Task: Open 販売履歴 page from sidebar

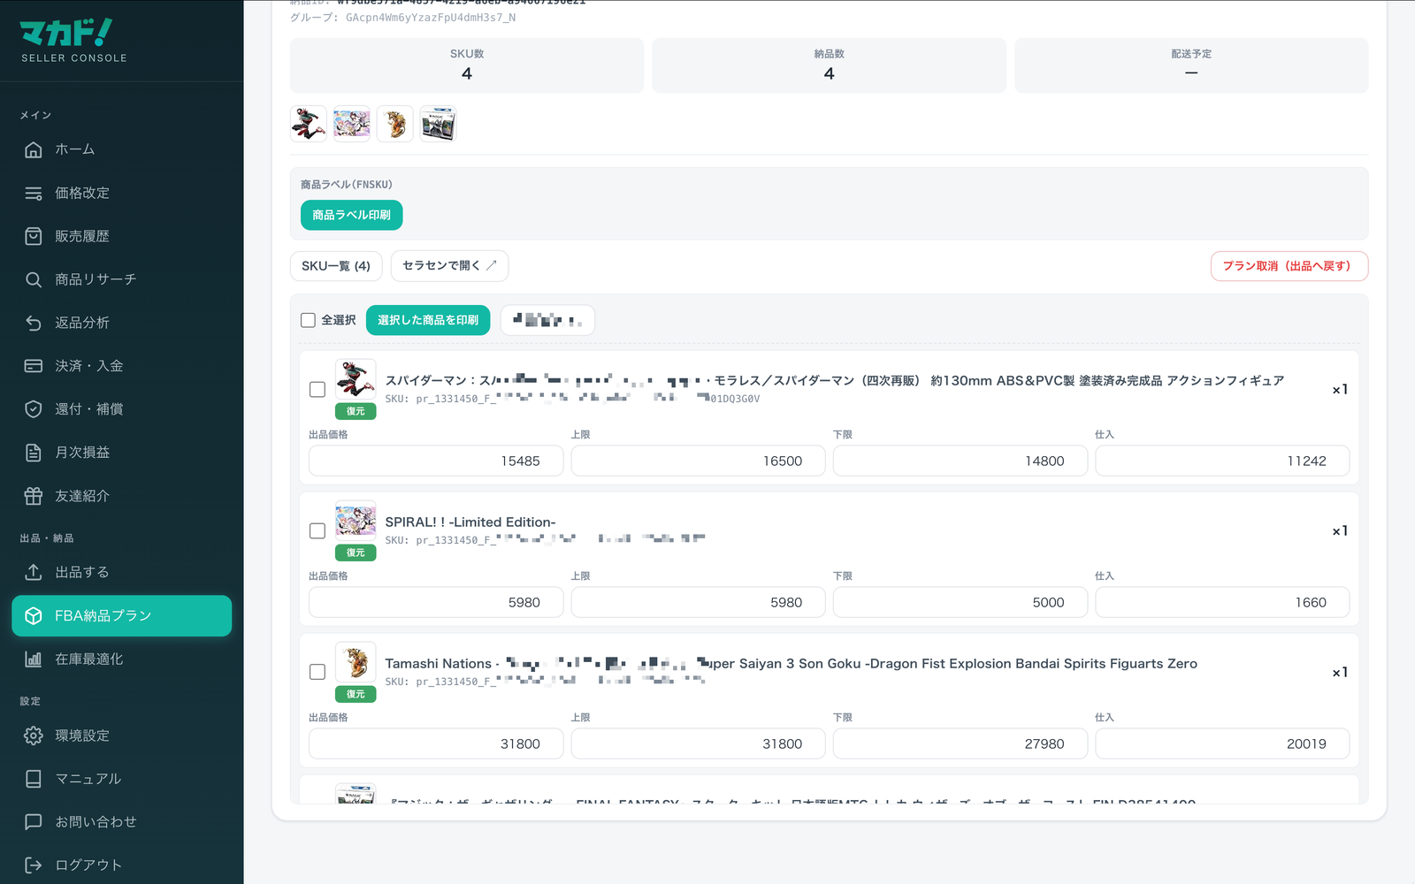Action: coord(121,236)
